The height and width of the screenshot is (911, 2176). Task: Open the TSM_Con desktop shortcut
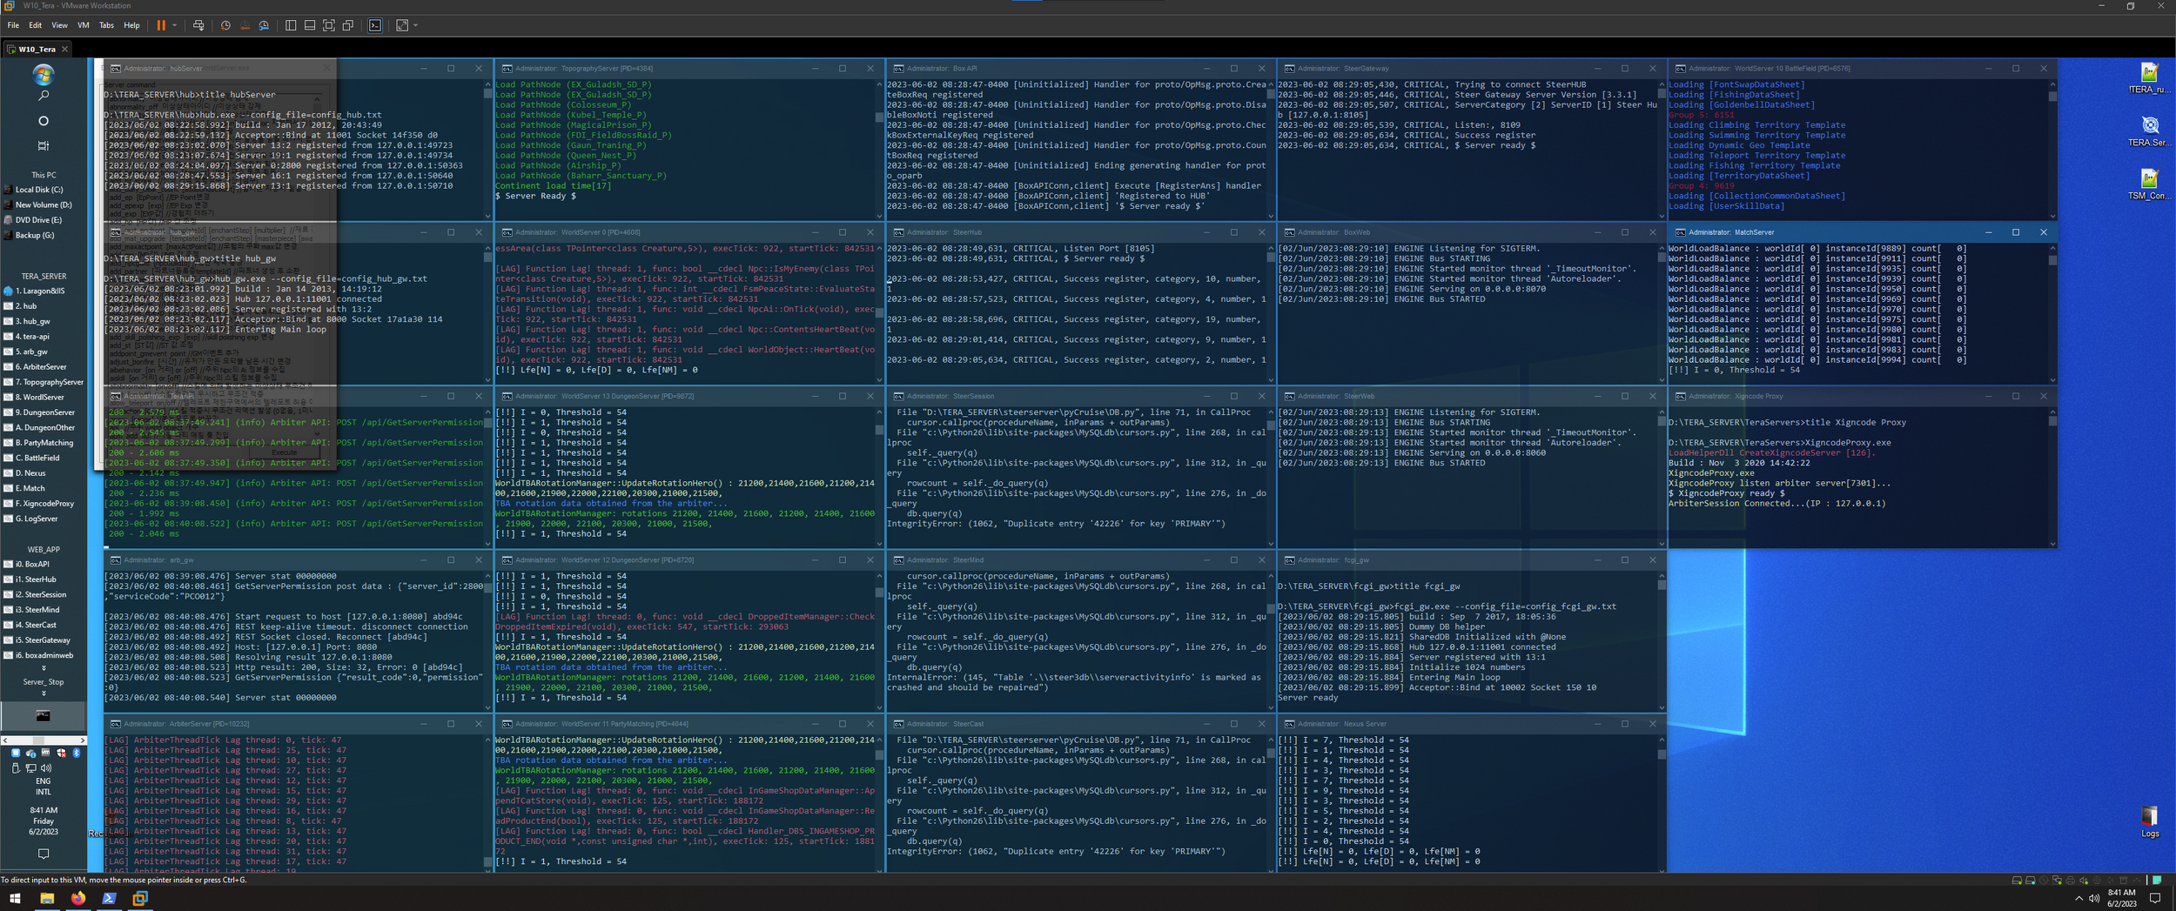(x=2149, y=184)
